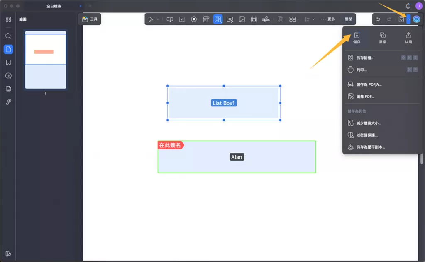Screen dimensions: 425x262
Task: Select the Alan signature field
Action: click(x=237, y=157)
